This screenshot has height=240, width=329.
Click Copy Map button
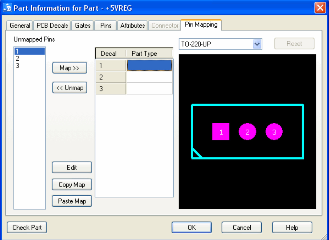(72, 185)
